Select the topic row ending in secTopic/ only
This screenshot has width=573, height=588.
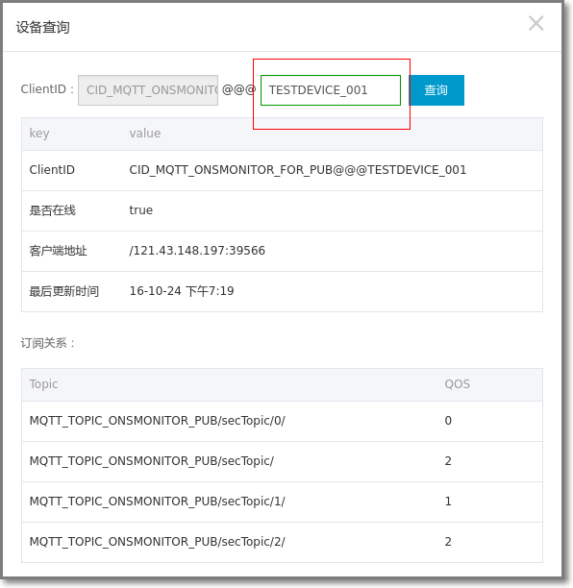pos(283,461)
